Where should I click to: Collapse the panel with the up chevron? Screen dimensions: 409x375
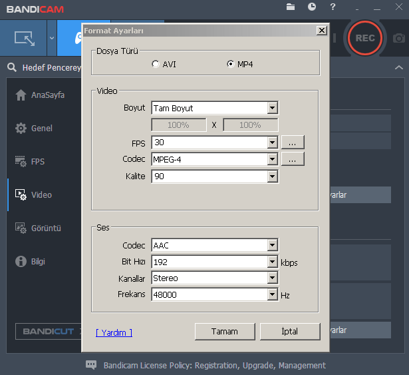pyautogui.click(x=398, y=67)
